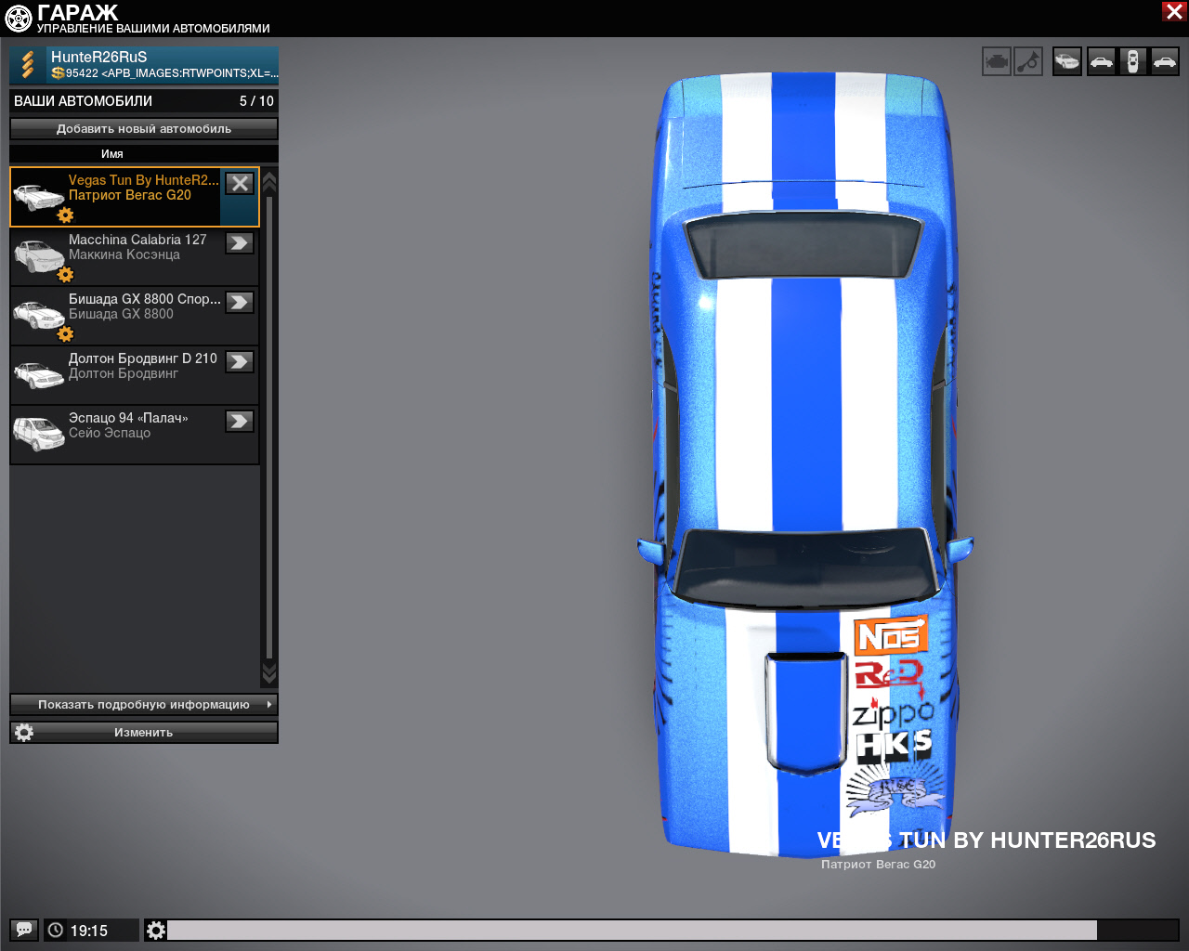1189x951 pixels.
Task: Click the arrow button for Бишада GX 8800
Action: pos(240,303)
